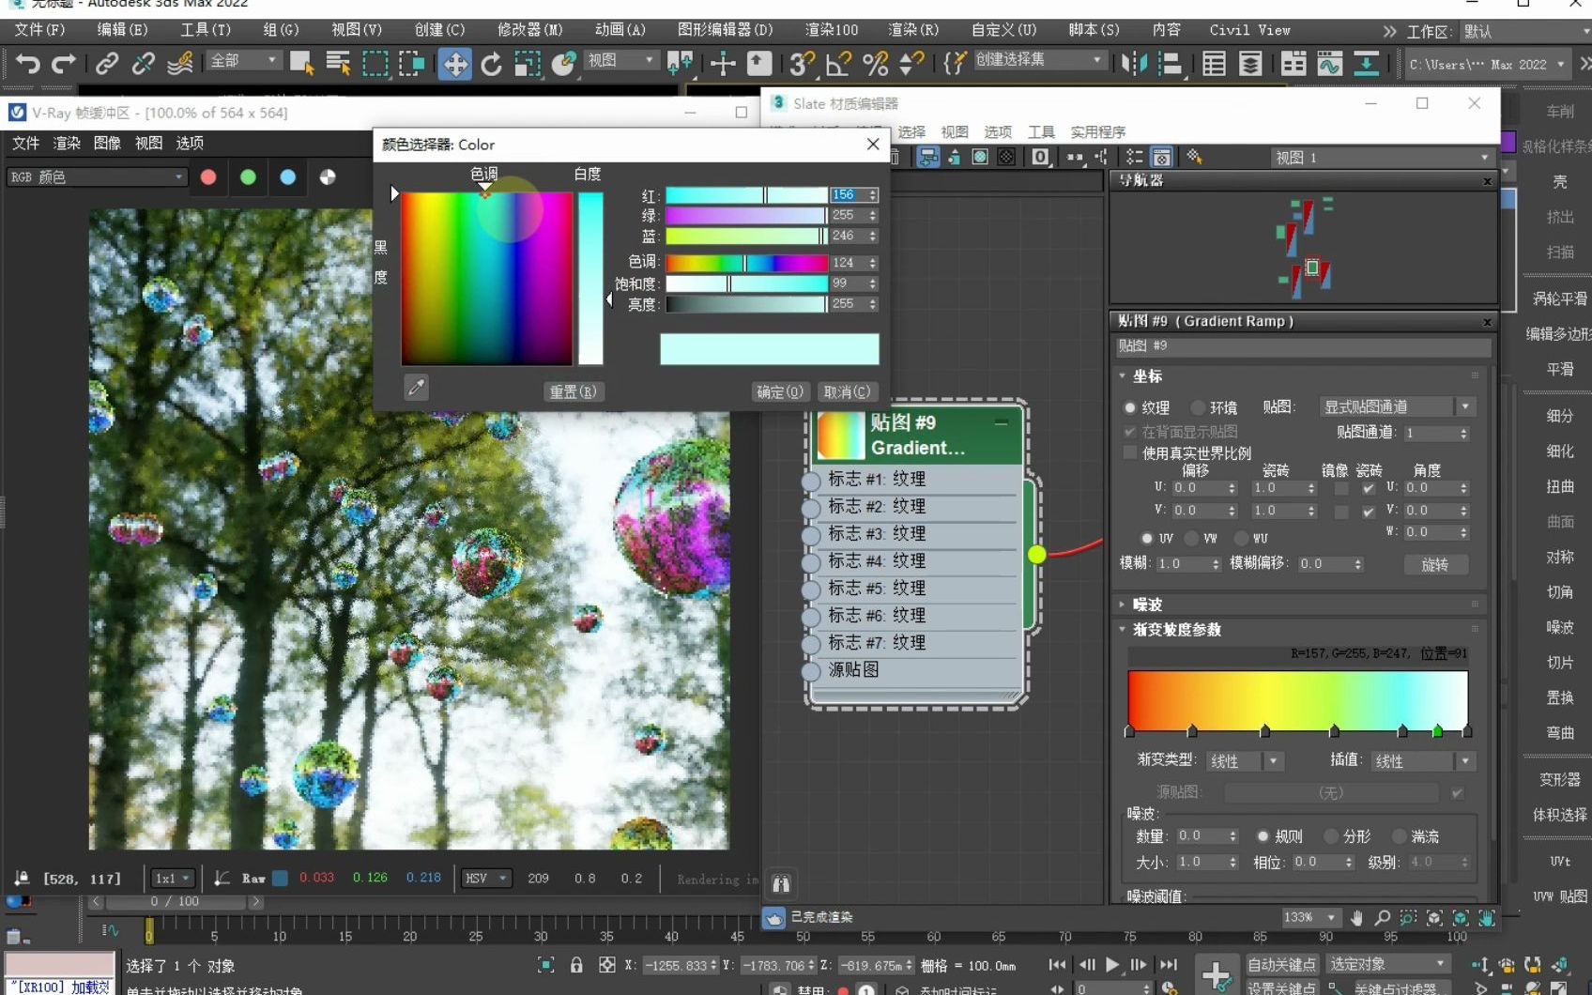Select the UV mapping radio button

pyautogui.click(x=1147, y=538)
